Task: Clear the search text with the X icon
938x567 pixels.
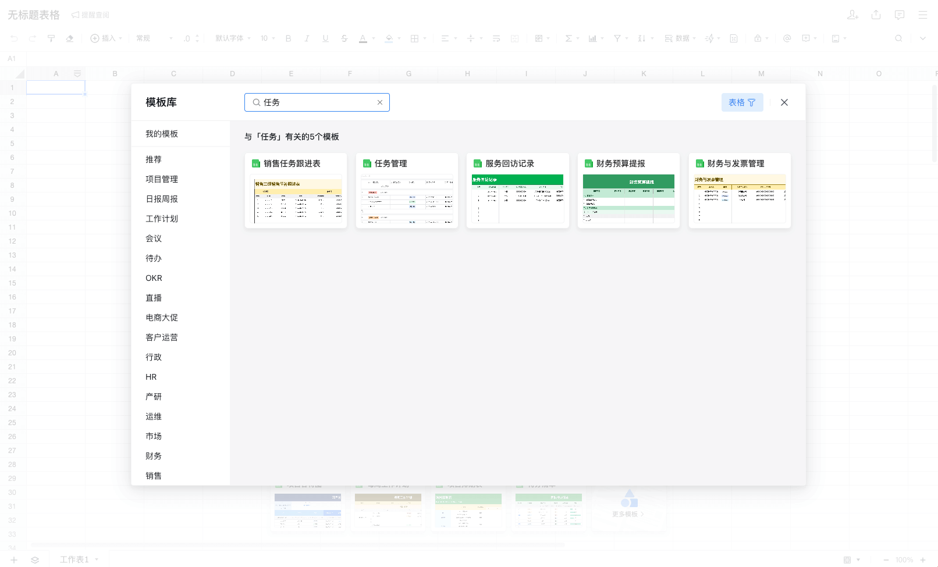Action: pyautogui.click(x=380, y=102)
